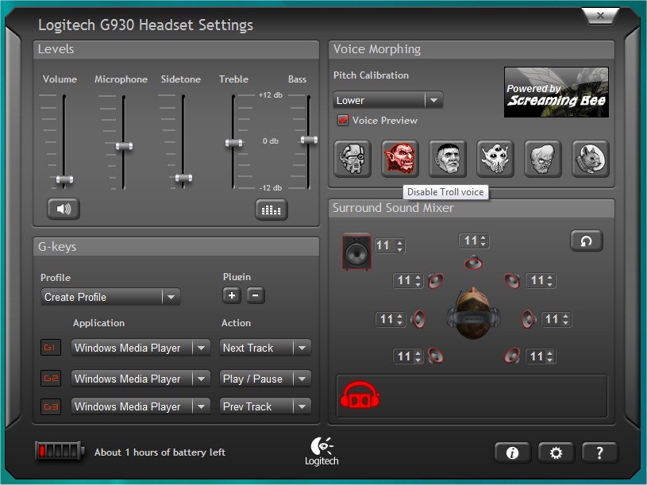Click 'About 1 hours of battery left' text

(160, 452)
